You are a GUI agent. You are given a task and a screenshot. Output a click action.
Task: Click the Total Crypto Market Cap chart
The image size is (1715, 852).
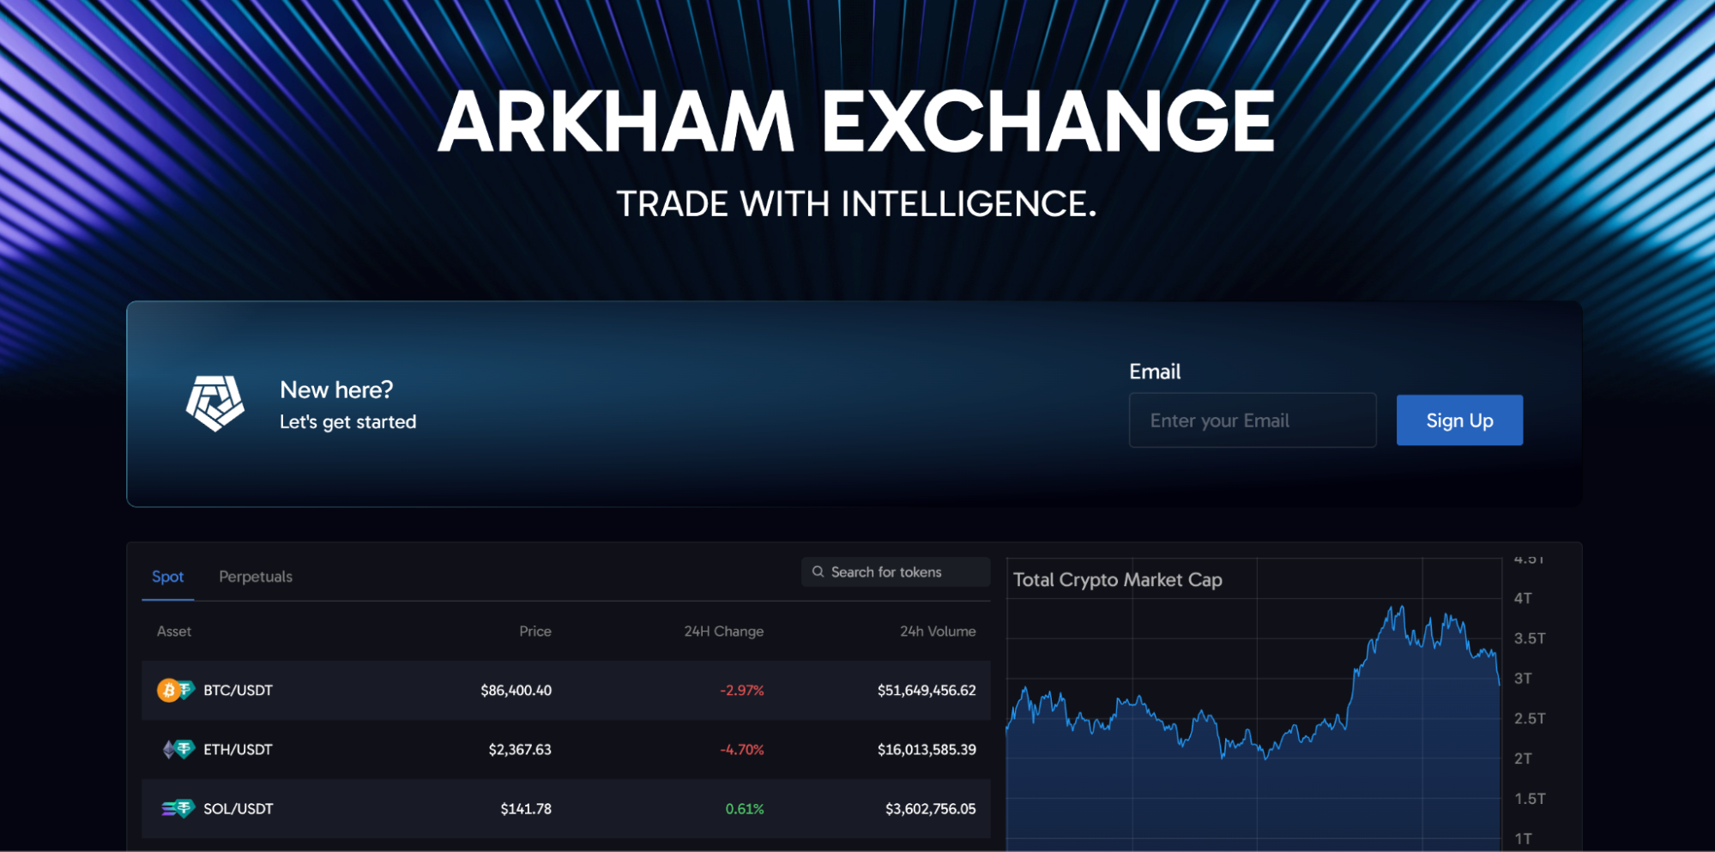tap(1253, 729)
